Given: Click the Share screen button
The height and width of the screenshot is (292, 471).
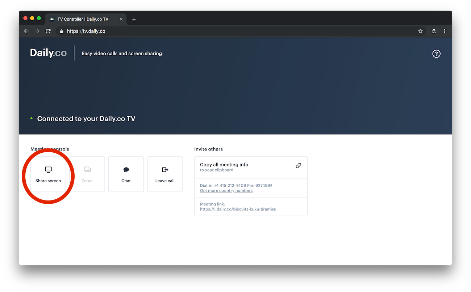Looking at the screenshot, I should pyautogui.click(x=48, y=174).
